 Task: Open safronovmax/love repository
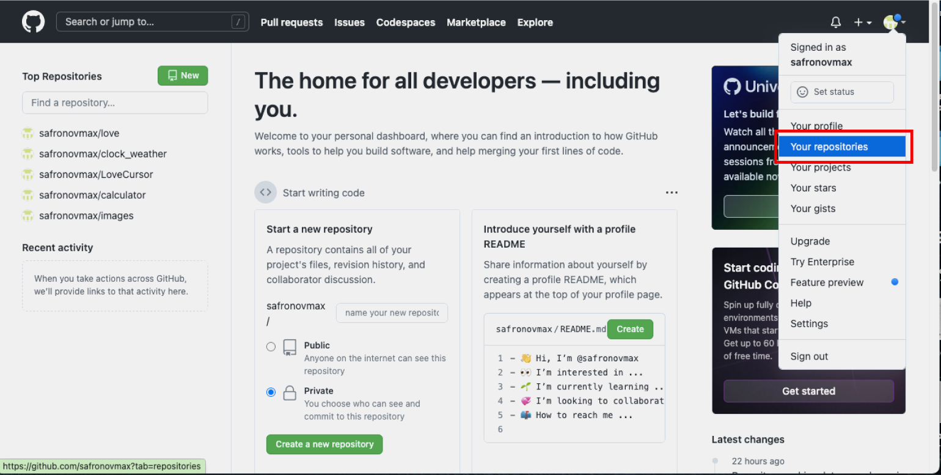[x=79, y=133]
